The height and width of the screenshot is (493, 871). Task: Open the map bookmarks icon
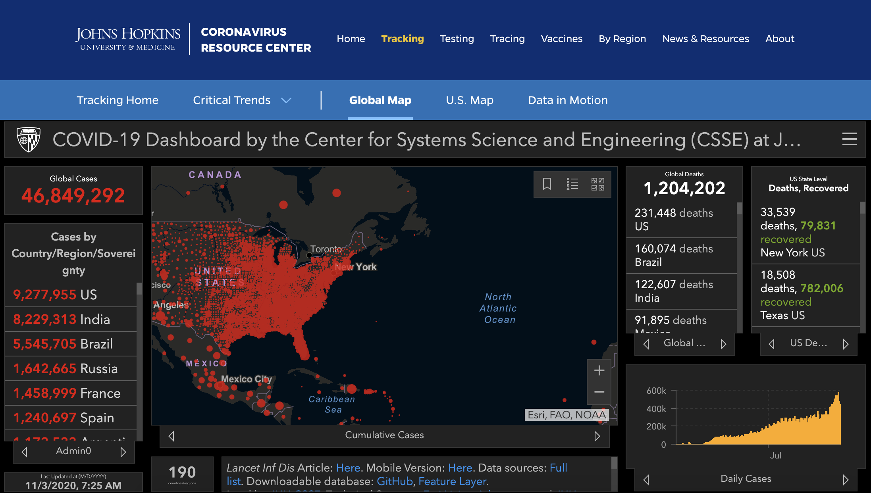(x=547, y=184)
